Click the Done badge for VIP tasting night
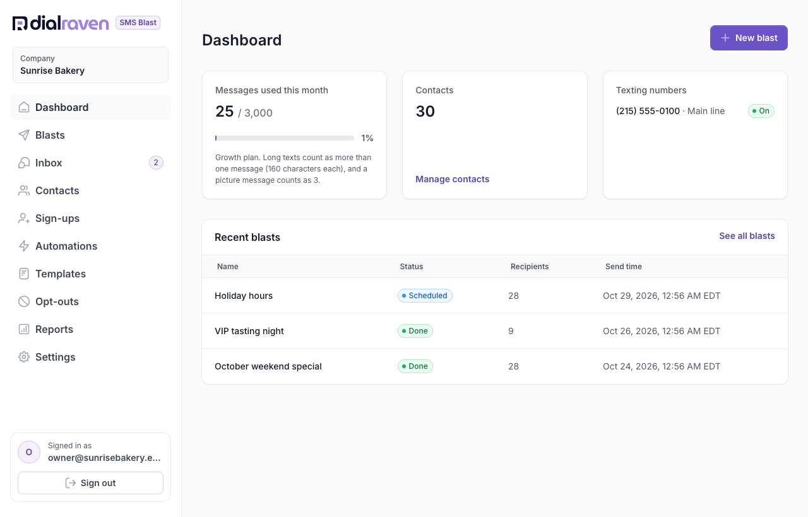808x517 pixels. click(x=415, y=331)
